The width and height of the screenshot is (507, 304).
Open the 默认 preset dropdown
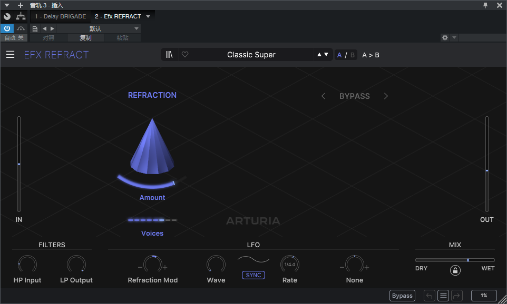[99, 29]
